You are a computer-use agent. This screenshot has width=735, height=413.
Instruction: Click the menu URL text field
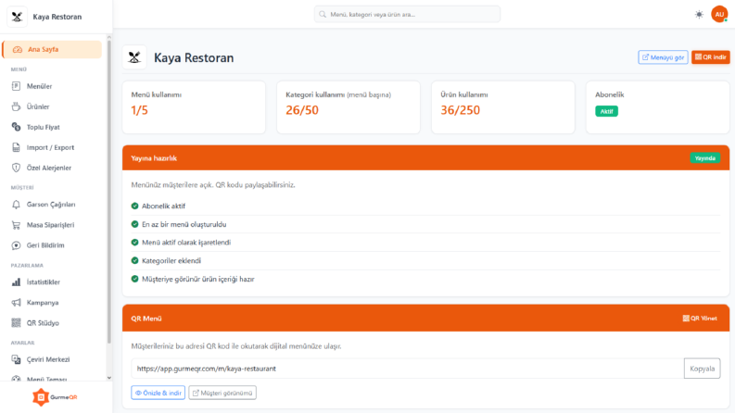click(x=407, y=369)
